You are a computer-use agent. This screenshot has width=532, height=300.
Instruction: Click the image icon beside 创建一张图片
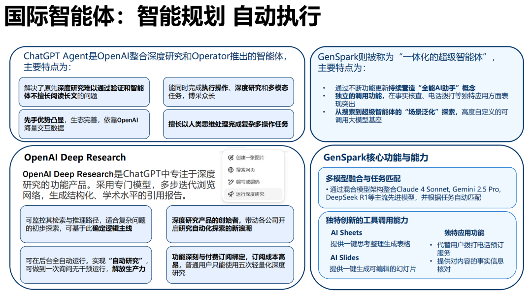tap(231, 157)
